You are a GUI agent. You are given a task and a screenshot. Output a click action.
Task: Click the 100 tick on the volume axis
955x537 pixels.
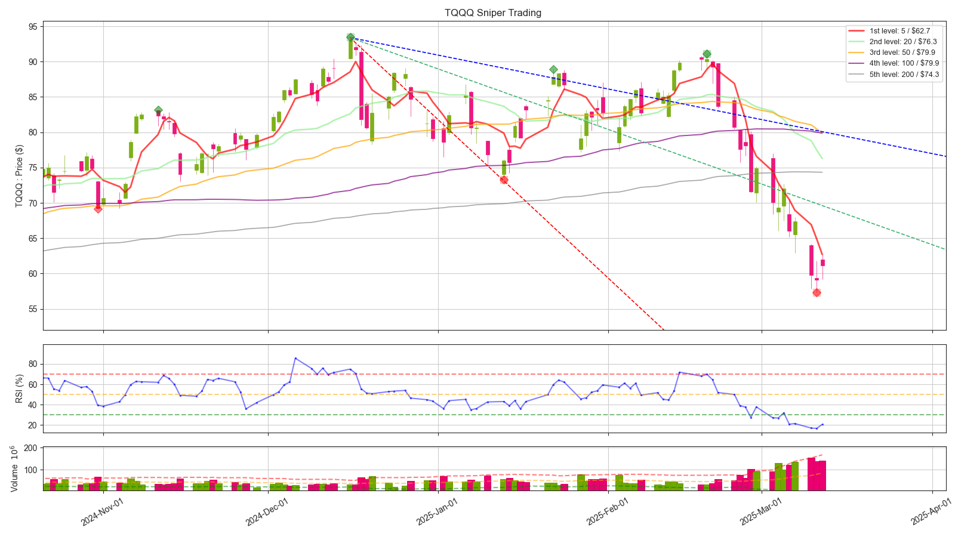click(x=30, y=470)
